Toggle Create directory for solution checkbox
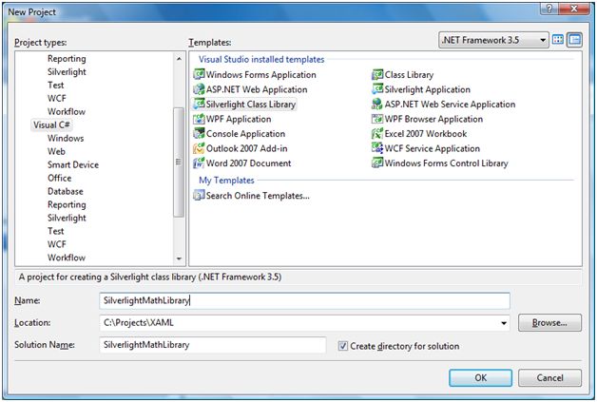Screen dimensions: 597x402 [343, 346]
